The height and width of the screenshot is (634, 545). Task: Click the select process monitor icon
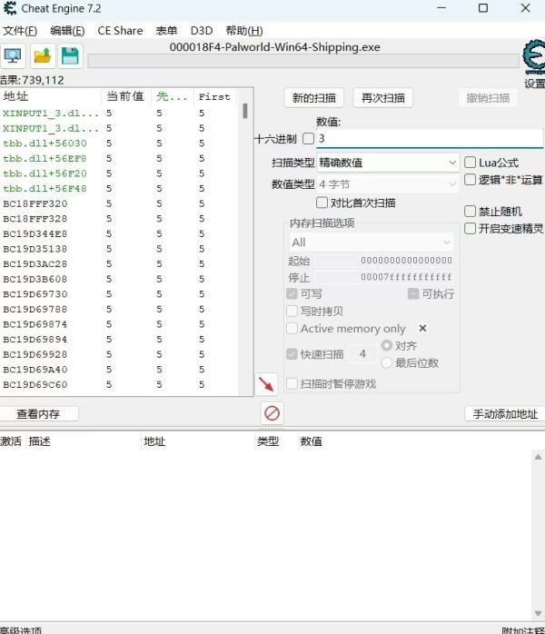point(14,56)
